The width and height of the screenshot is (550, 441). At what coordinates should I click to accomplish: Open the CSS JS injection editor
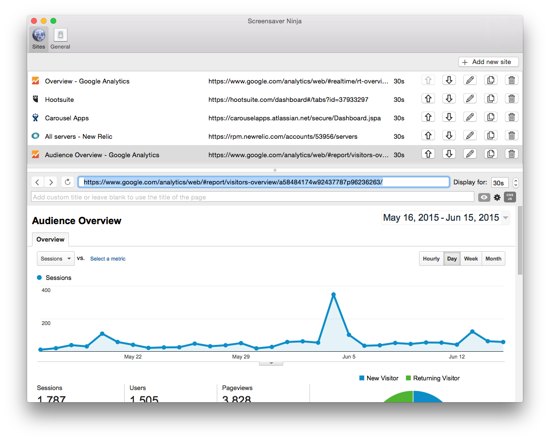click(x=510, y=197)
